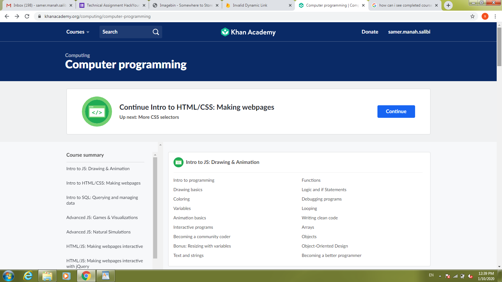Go back with browser back arrow
Viewport: 502px width, 282px height.
pyautogui.click(x=7, y=16)
